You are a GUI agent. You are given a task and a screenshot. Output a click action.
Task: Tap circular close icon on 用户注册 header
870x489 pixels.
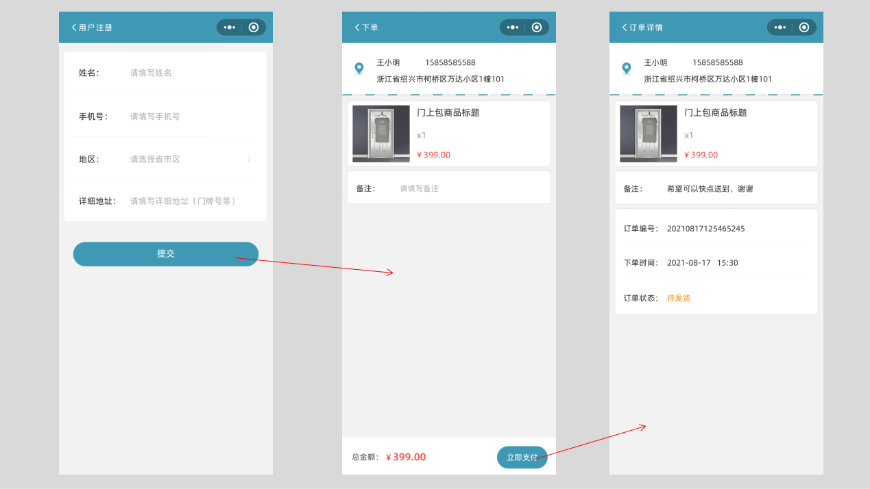[254, 27]
